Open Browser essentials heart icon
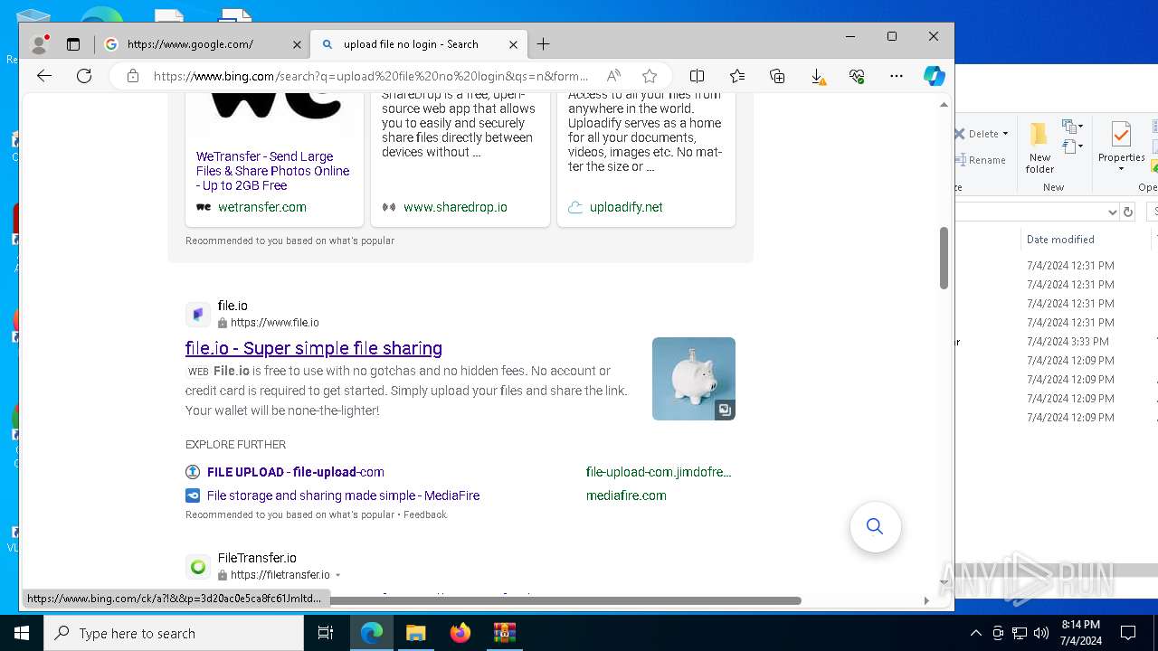This screenshot has height=651, width=1158. pos(857,76)
